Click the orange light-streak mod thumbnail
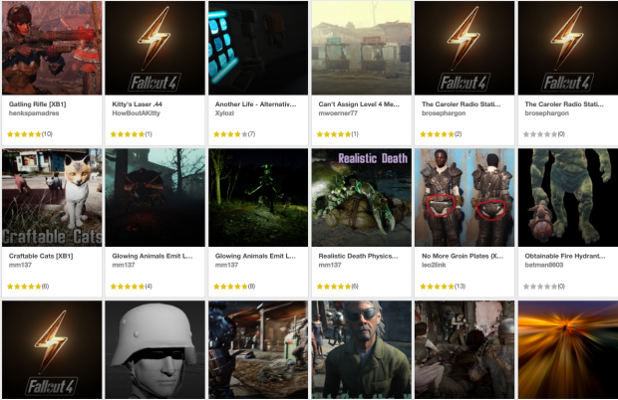 [568, 350]
